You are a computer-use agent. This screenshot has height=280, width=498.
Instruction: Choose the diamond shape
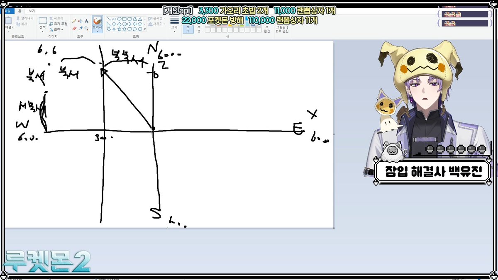click(x=114, y=24)
